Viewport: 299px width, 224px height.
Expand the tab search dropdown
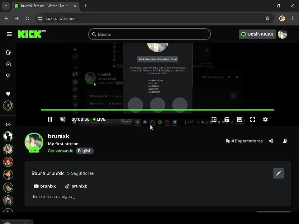(6, 6)
